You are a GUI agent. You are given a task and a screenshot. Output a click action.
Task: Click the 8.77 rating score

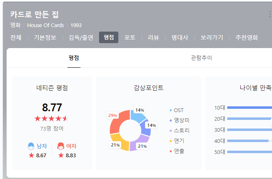tap(52, 108)
